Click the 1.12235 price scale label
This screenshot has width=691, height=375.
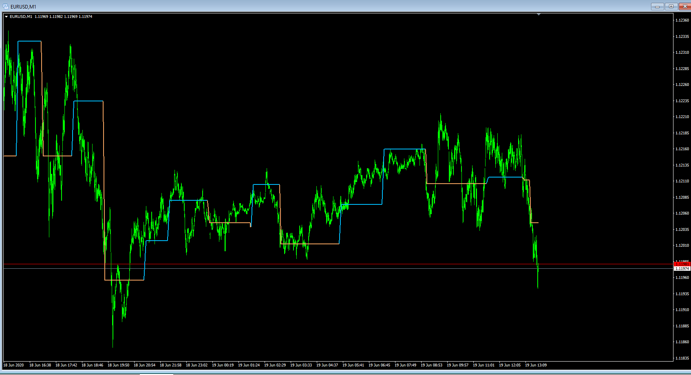(x=682, y=101)
